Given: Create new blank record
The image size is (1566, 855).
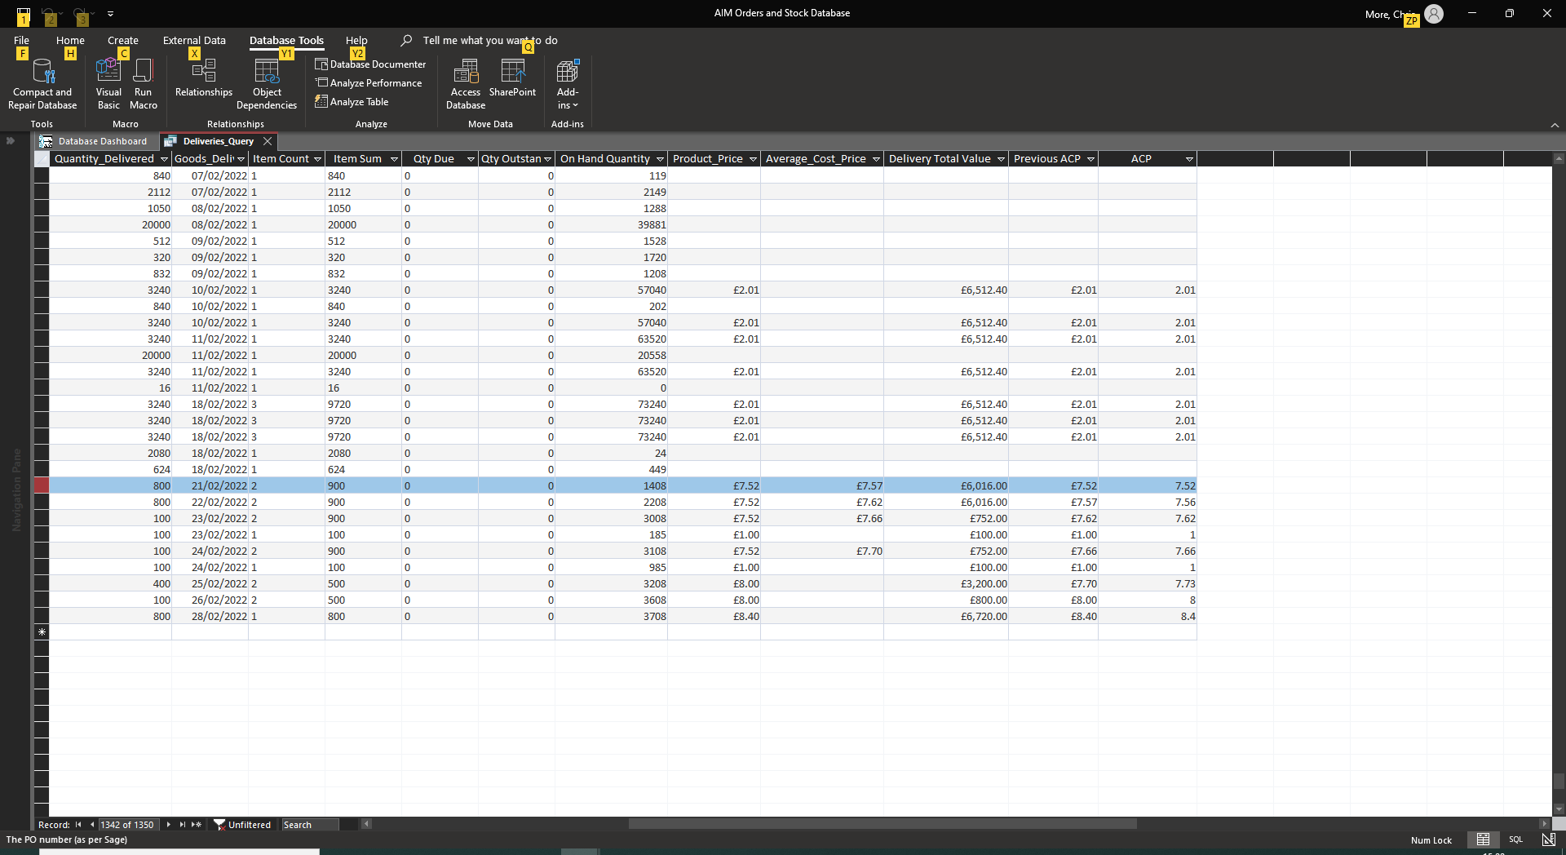Looking at the screenshot, I should (197, 825).
